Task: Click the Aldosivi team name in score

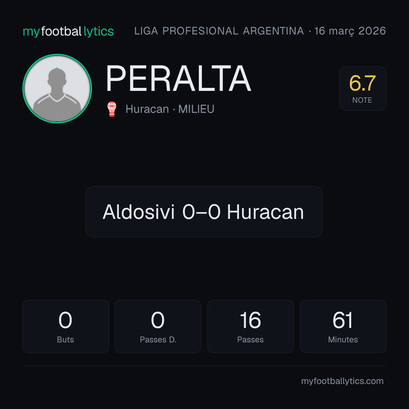Action: tap(139, 212)
